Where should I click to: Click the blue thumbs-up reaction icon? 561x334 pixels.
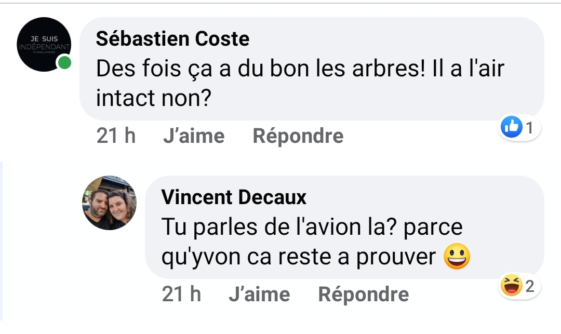[512, 127]
